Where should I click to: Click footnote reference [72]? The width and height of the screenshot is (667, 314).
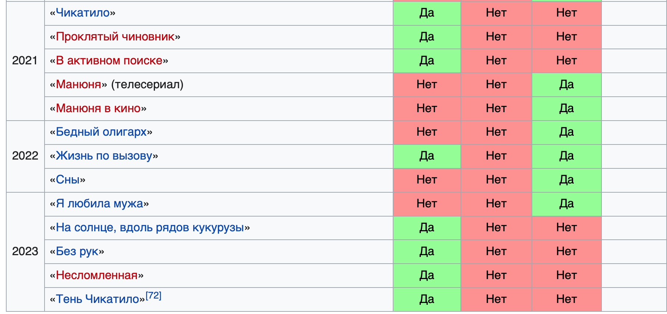point(153,296)
